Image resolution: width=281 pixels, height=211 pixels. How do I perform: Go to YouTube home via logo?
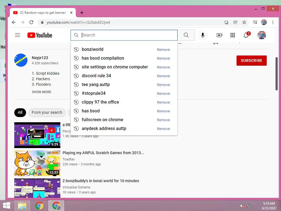[40, 35]
